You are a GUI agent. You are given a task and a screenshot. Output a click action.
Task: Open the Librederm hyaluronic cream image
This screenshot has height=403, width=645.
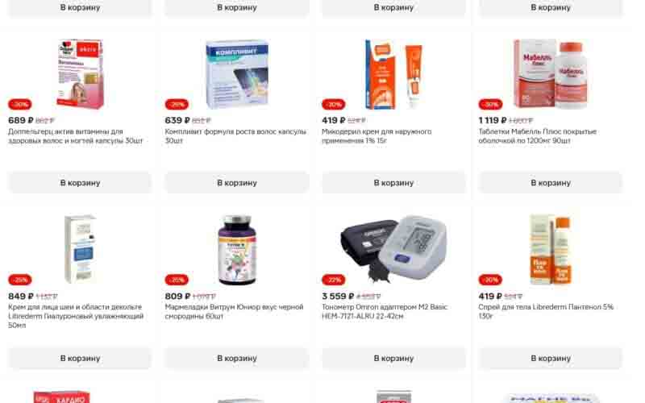(80, 249)
